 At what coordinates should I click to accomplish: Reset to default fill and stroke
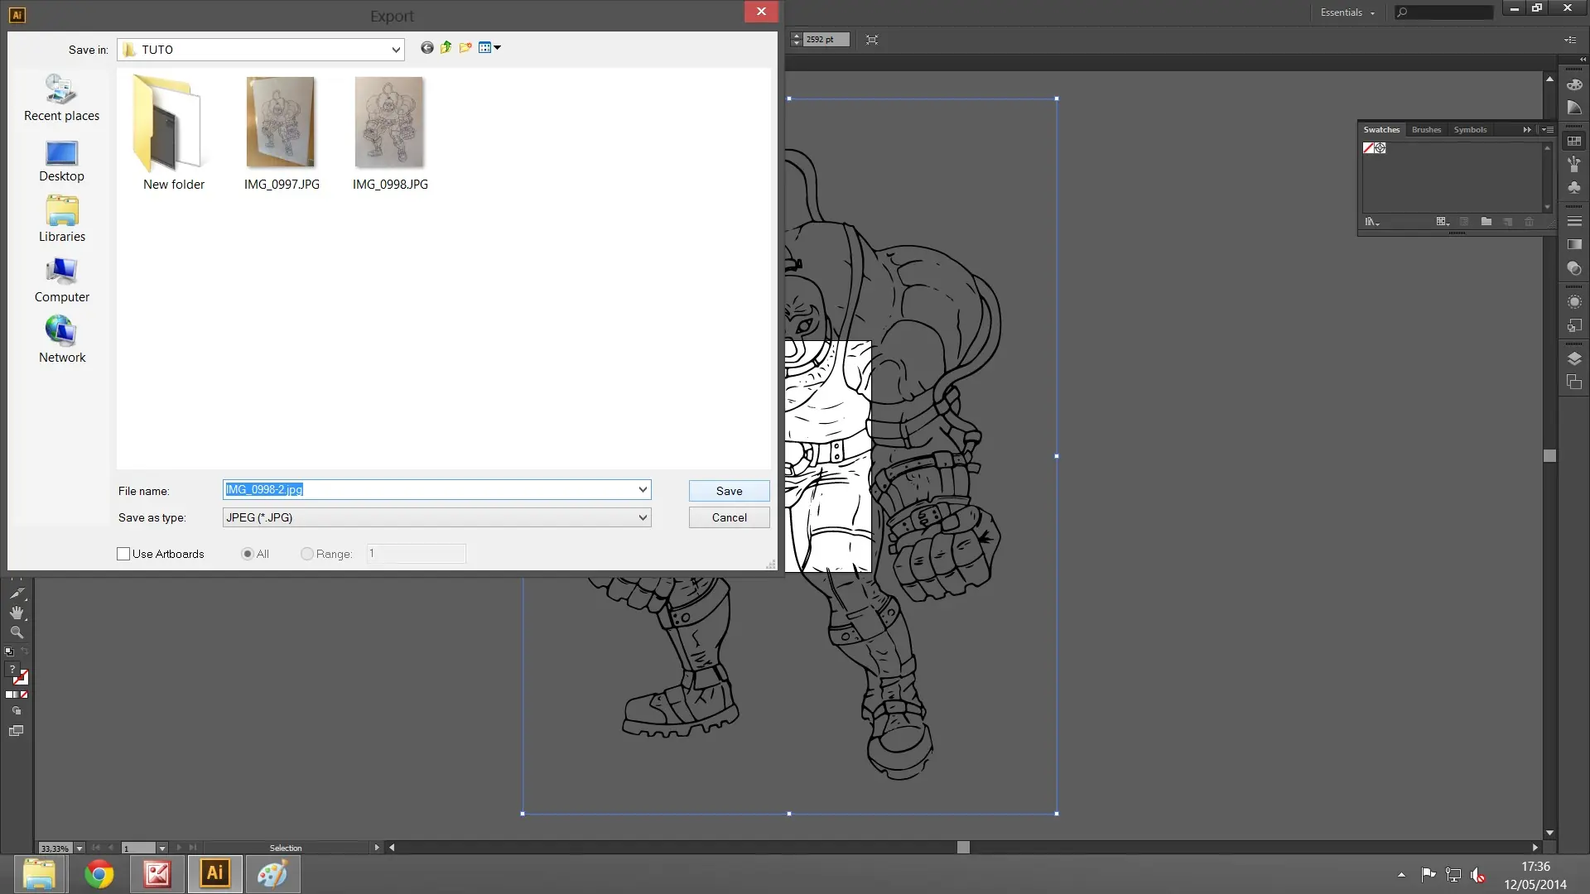click(x=9, y=651)
